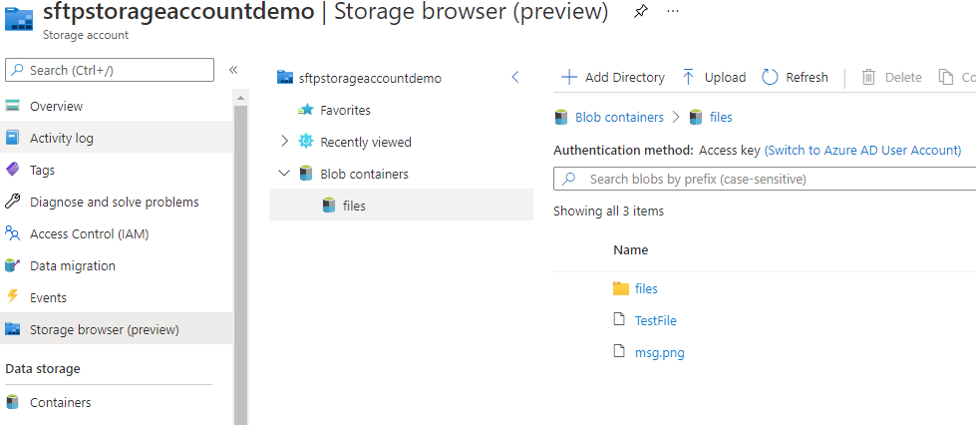Click Add Directory button
The image size is (976, 425).
coord(613,77)
